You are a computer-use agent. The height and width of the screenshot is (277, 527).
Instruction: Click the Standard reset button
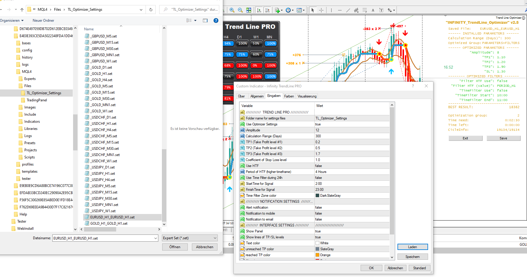point(419,268)
